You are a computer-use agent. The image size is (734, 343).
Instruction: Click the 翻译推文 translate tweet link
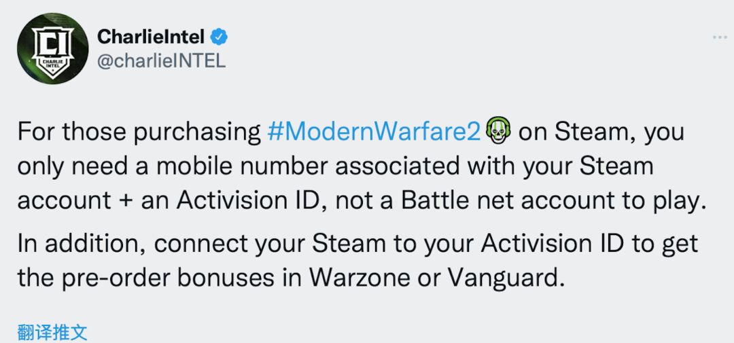pyautogui.click(x=52, y=331)
